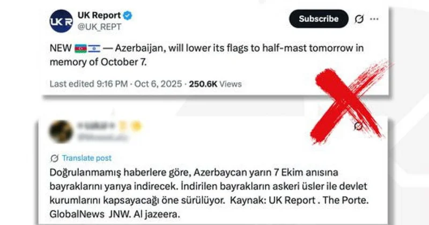Image resolution: width=429 pixels, height=225 pixels.
Task: Open the blurred avatar of the second post
Action: [x=61, y=131]
